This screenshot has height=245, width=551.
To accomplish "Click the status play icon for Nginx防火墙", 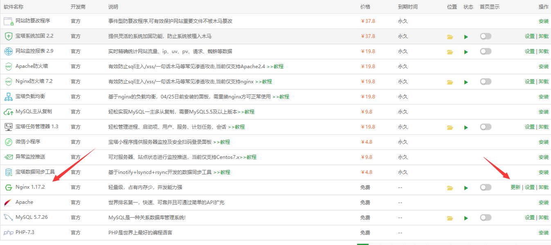I will pos(466,82).
